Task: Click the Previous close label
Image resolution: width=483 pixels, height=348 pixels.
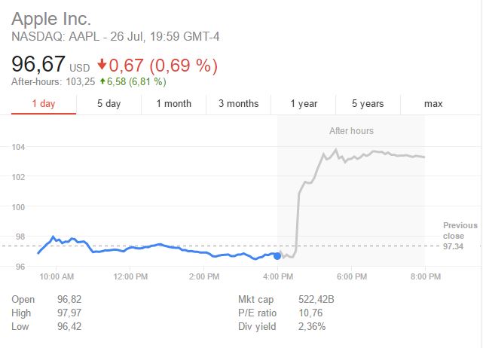Action: [460, 230]
